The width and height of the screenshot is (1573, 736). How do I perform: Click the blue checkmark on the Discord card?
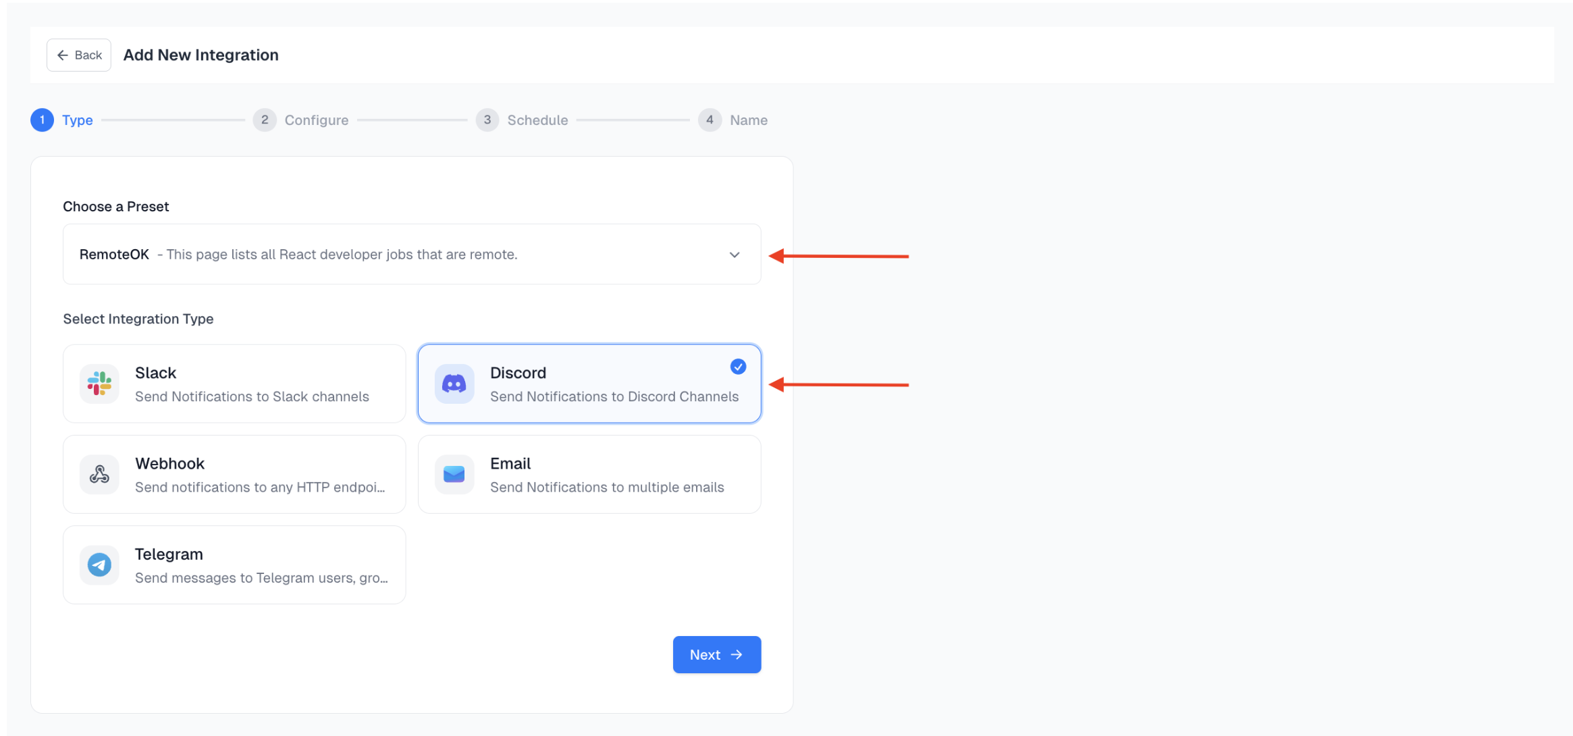tap(737, 366)
